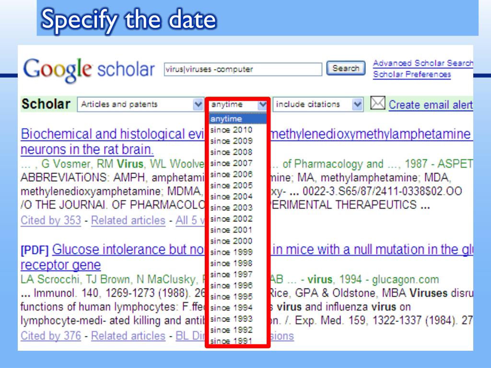Open the Advanced Scholar Search link
This screenshot has width=491, height=368.
click(x=423, y=63)
